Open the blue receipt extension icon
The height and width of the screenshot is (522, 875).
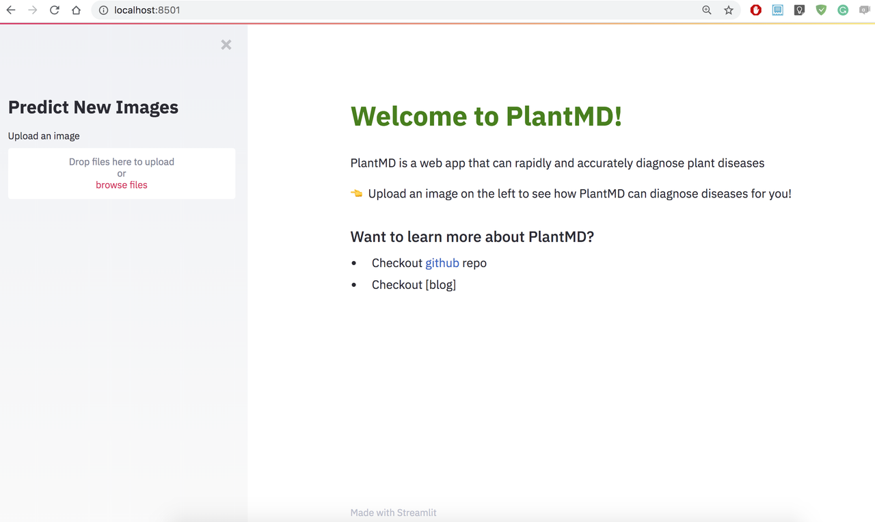pyautogui.click(x=778, y=10)
